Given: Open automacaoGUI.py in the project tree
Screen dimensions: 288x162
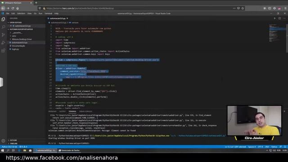Looking at the screenshot, I should tap(20, 42).
